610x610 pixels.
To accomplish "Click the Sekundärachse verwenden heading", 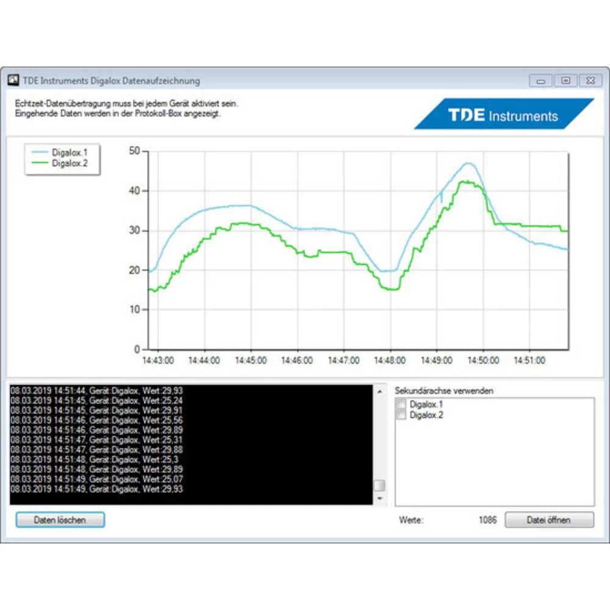I will point(443,390).
